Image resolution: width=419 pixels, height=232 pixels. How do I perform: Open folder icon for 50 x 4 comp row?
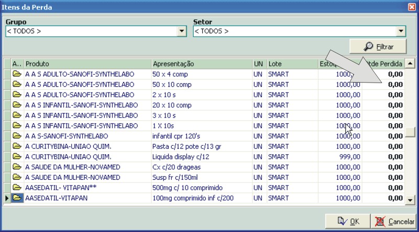tap(17, 74)
